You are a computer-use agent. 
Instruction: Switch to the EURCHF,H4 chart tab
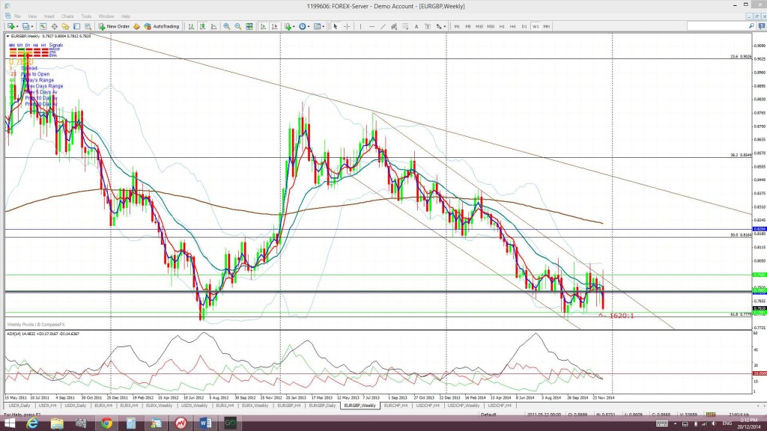pyautogui.click(x=395, y=406)
